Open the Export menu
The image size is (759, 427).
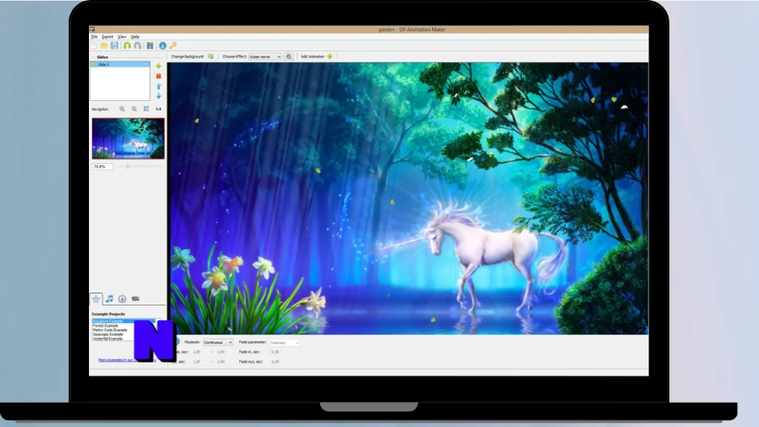(x=107, y=37)
